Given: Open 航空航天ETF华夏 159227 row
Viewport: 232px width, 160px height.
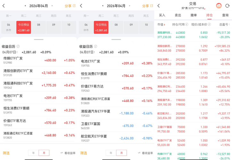Looking at the screenshot, I should point(116,138).
